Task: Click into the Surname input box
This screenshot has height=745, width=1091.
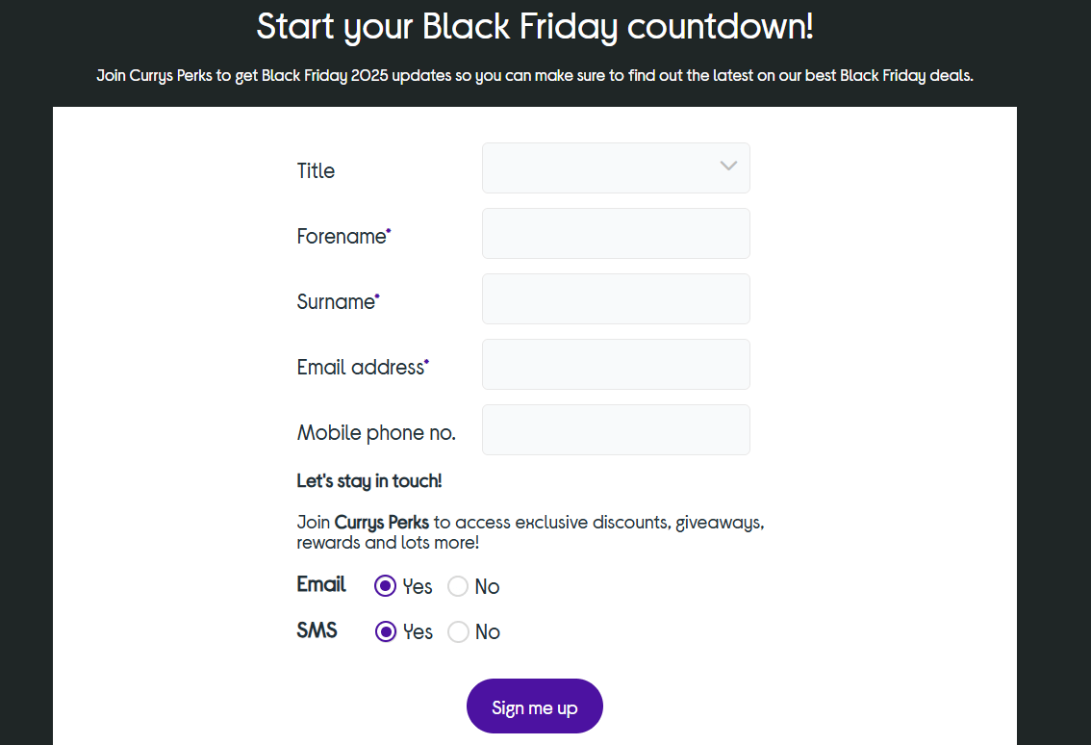Action: (616, 298)
